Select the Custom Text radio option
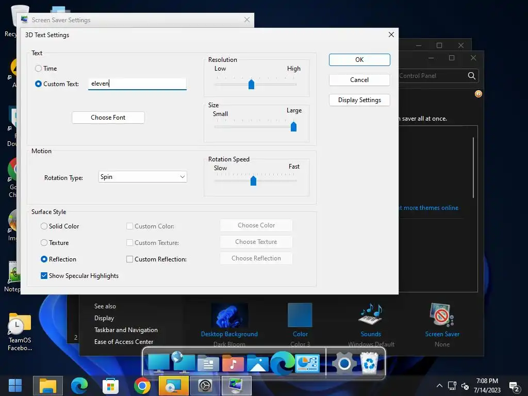Viewport: 528px width, 396px height. pyautogui.click(x=38, y=84)
